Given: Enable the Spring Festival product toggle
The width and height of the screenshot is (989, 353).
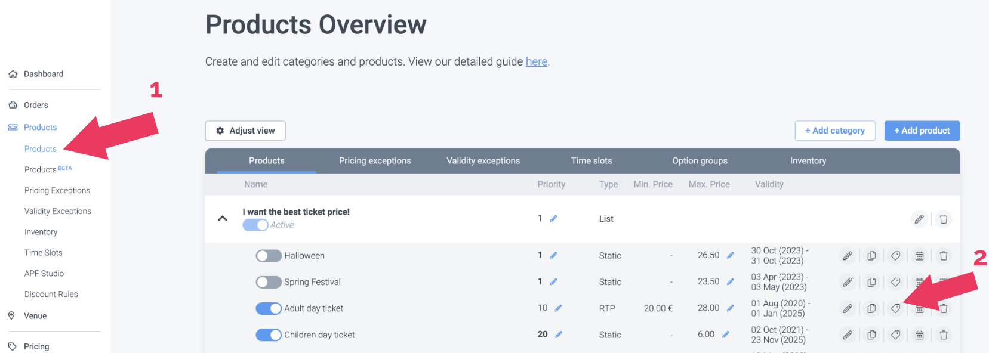Looking at the screenshot, I should click(269, 282).
